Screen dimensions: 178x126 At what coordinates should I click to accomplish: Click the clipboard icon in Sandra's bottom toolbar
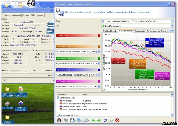pos(59,120)
